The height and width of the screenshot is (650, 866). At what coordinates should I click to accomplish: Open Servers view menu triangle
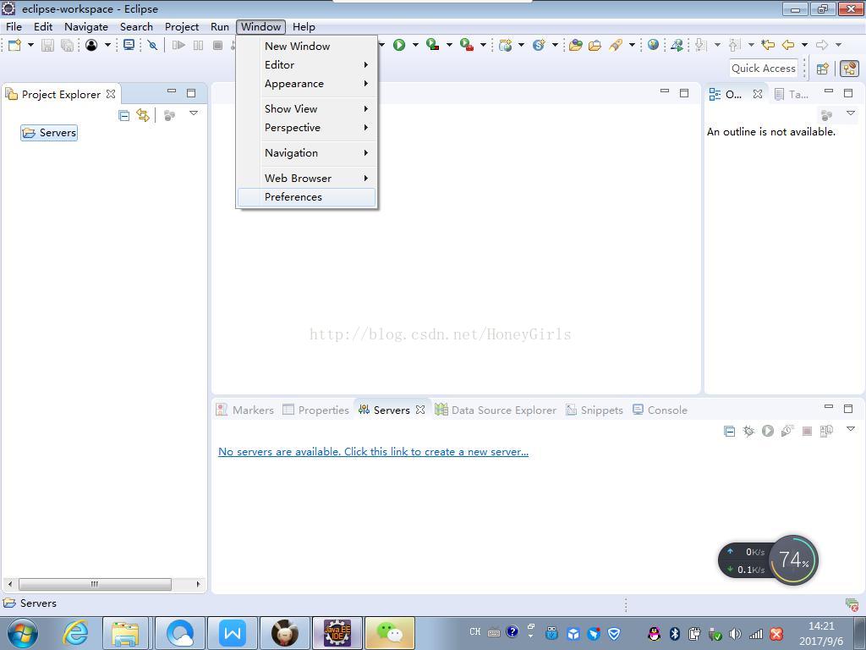851,429
